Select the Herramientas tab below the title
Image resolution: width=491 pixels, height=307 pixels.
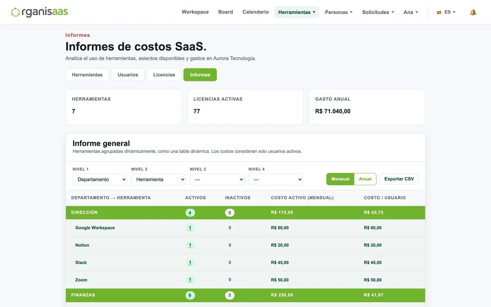[x=87, y=75]
